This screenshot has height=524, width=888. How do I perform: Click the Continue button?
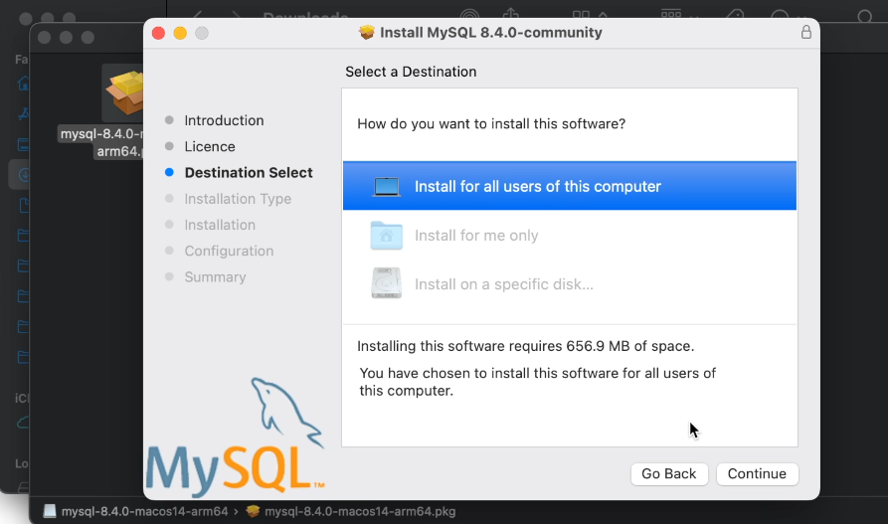click(x=757, y=473)
